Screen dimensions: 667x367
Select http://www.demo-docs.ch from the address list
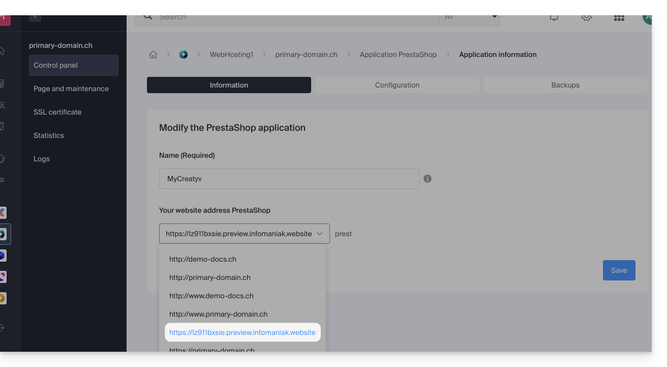click(211, 296)
